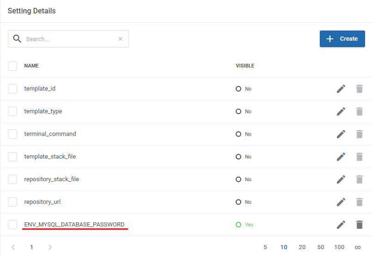This screenshot has height=257, width=372.
Task: Delete the repository_url row with the trash icon
Action: click(360, 202)
